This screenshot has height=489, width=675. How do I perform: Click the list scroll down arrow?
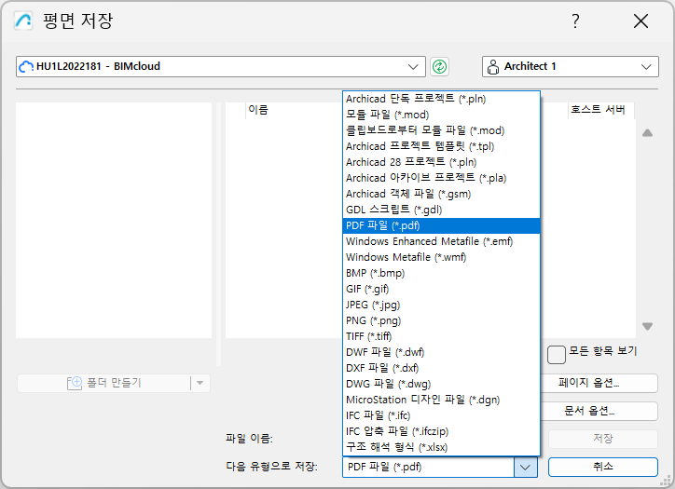(647, 326)
